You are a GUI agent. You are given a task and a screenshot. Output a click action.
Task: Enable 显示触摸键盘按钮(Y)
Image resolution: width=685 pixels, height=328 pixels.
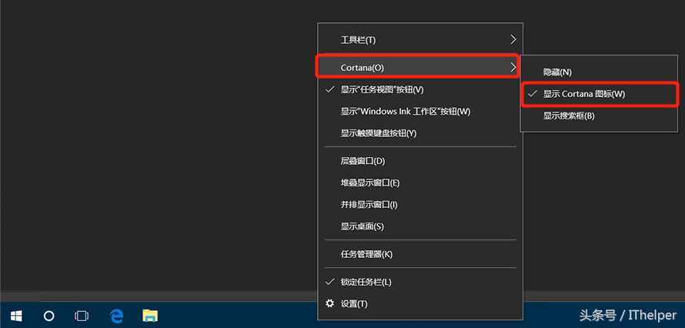tap(378, 132)
